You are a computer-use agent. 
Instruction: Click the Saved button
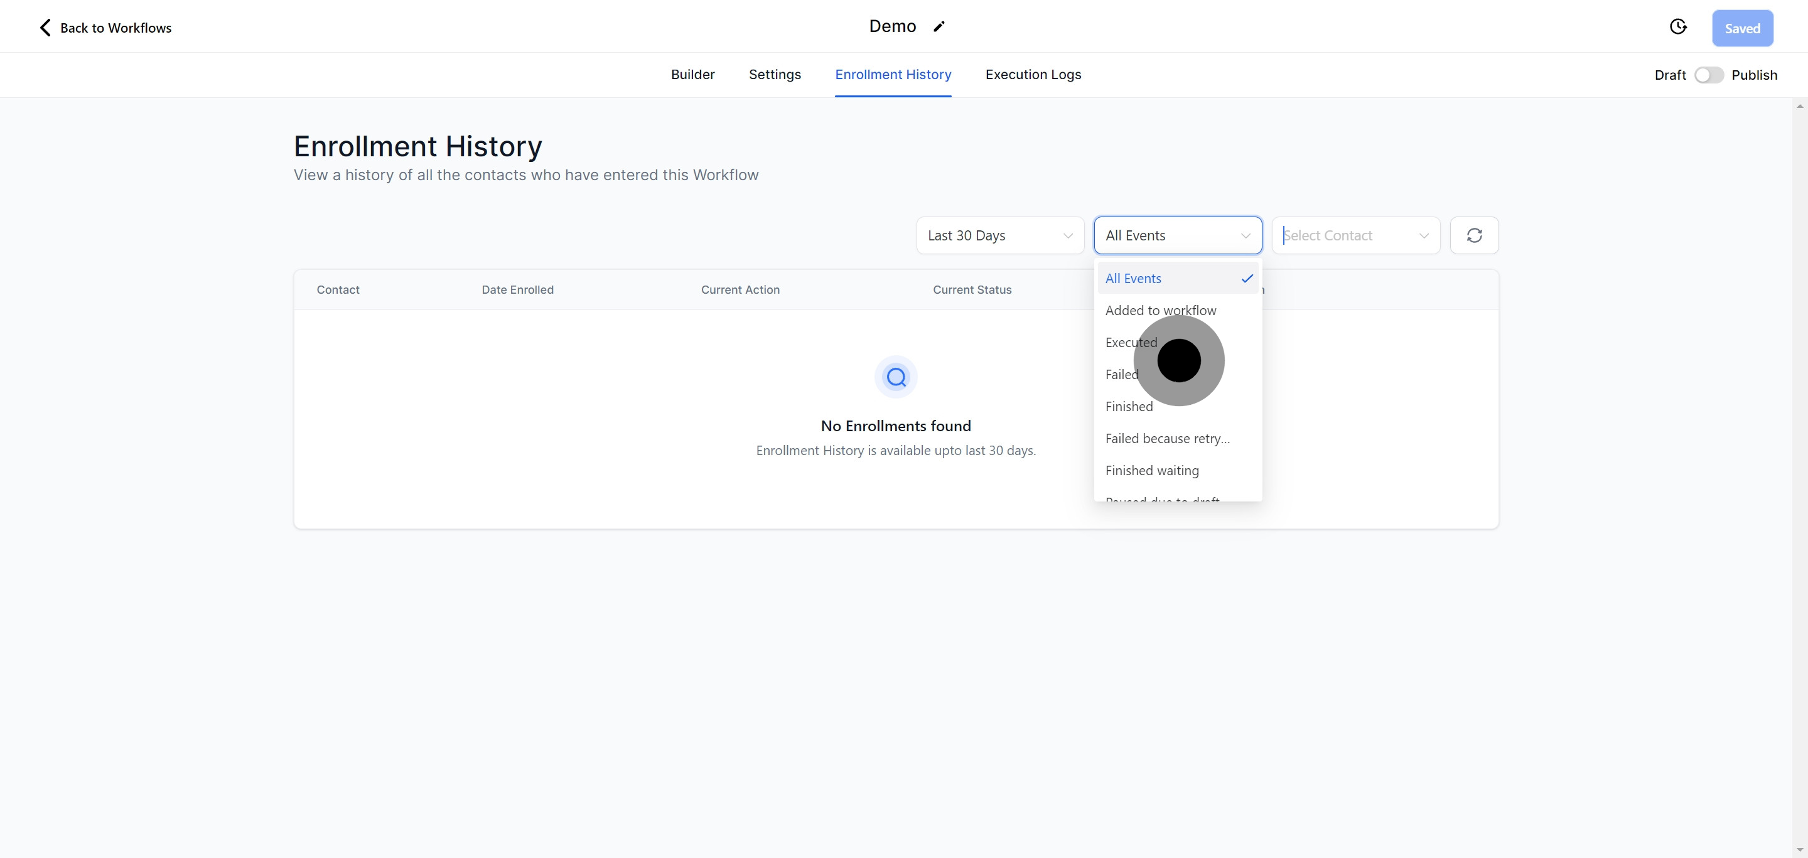click(1742, 28)
